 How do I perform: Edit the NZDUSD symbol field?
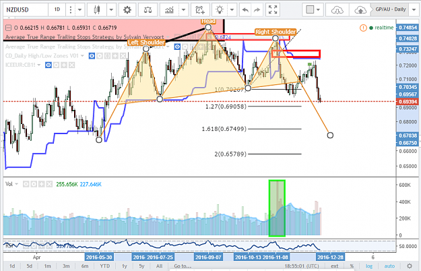coord(26,10)
